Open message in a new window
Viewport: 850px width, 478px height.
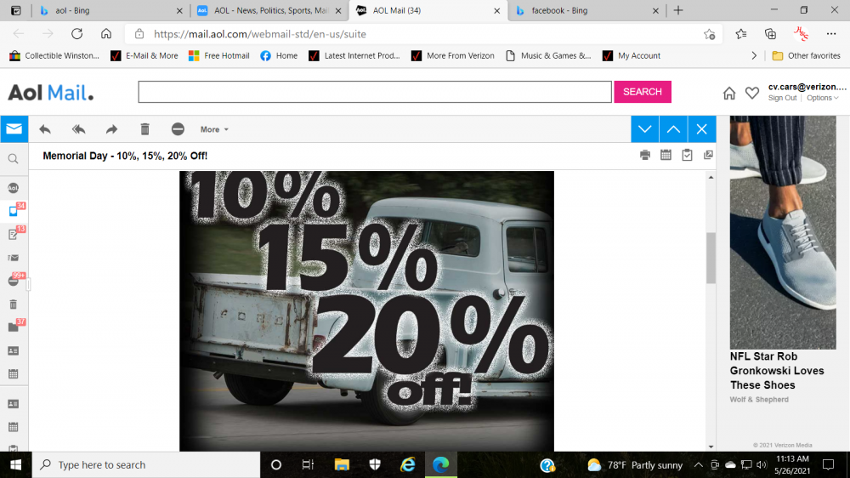tap(708, 155)
